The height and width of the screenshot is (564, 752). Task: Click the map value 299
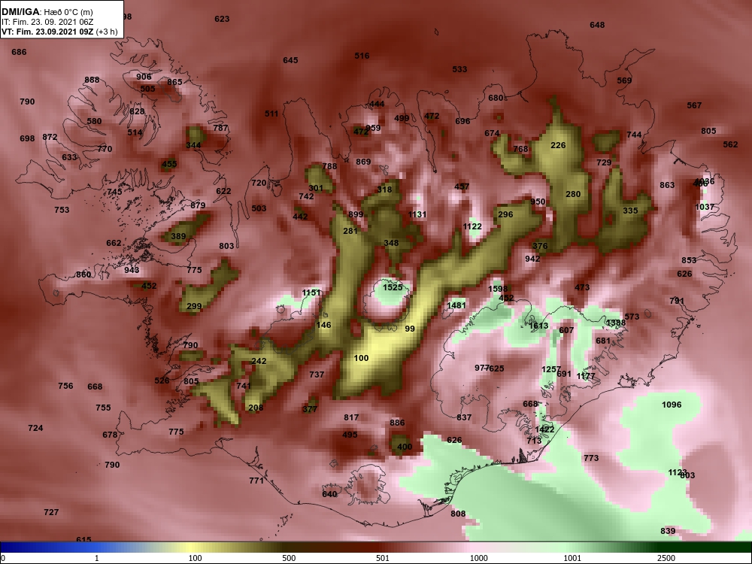pos(194,306)
